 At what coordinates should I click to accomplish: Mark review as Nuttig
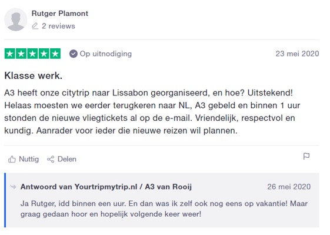pos(24,159)
